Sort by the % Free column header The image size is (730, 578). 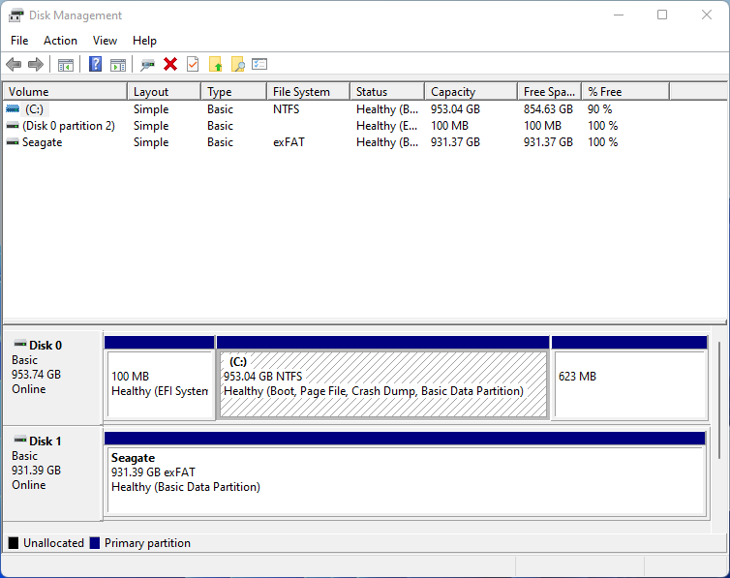(x=625, y=92)
